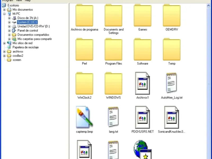Click the Perl folder icon
This screenshot has width=212, height=159.
click(84, 49)
